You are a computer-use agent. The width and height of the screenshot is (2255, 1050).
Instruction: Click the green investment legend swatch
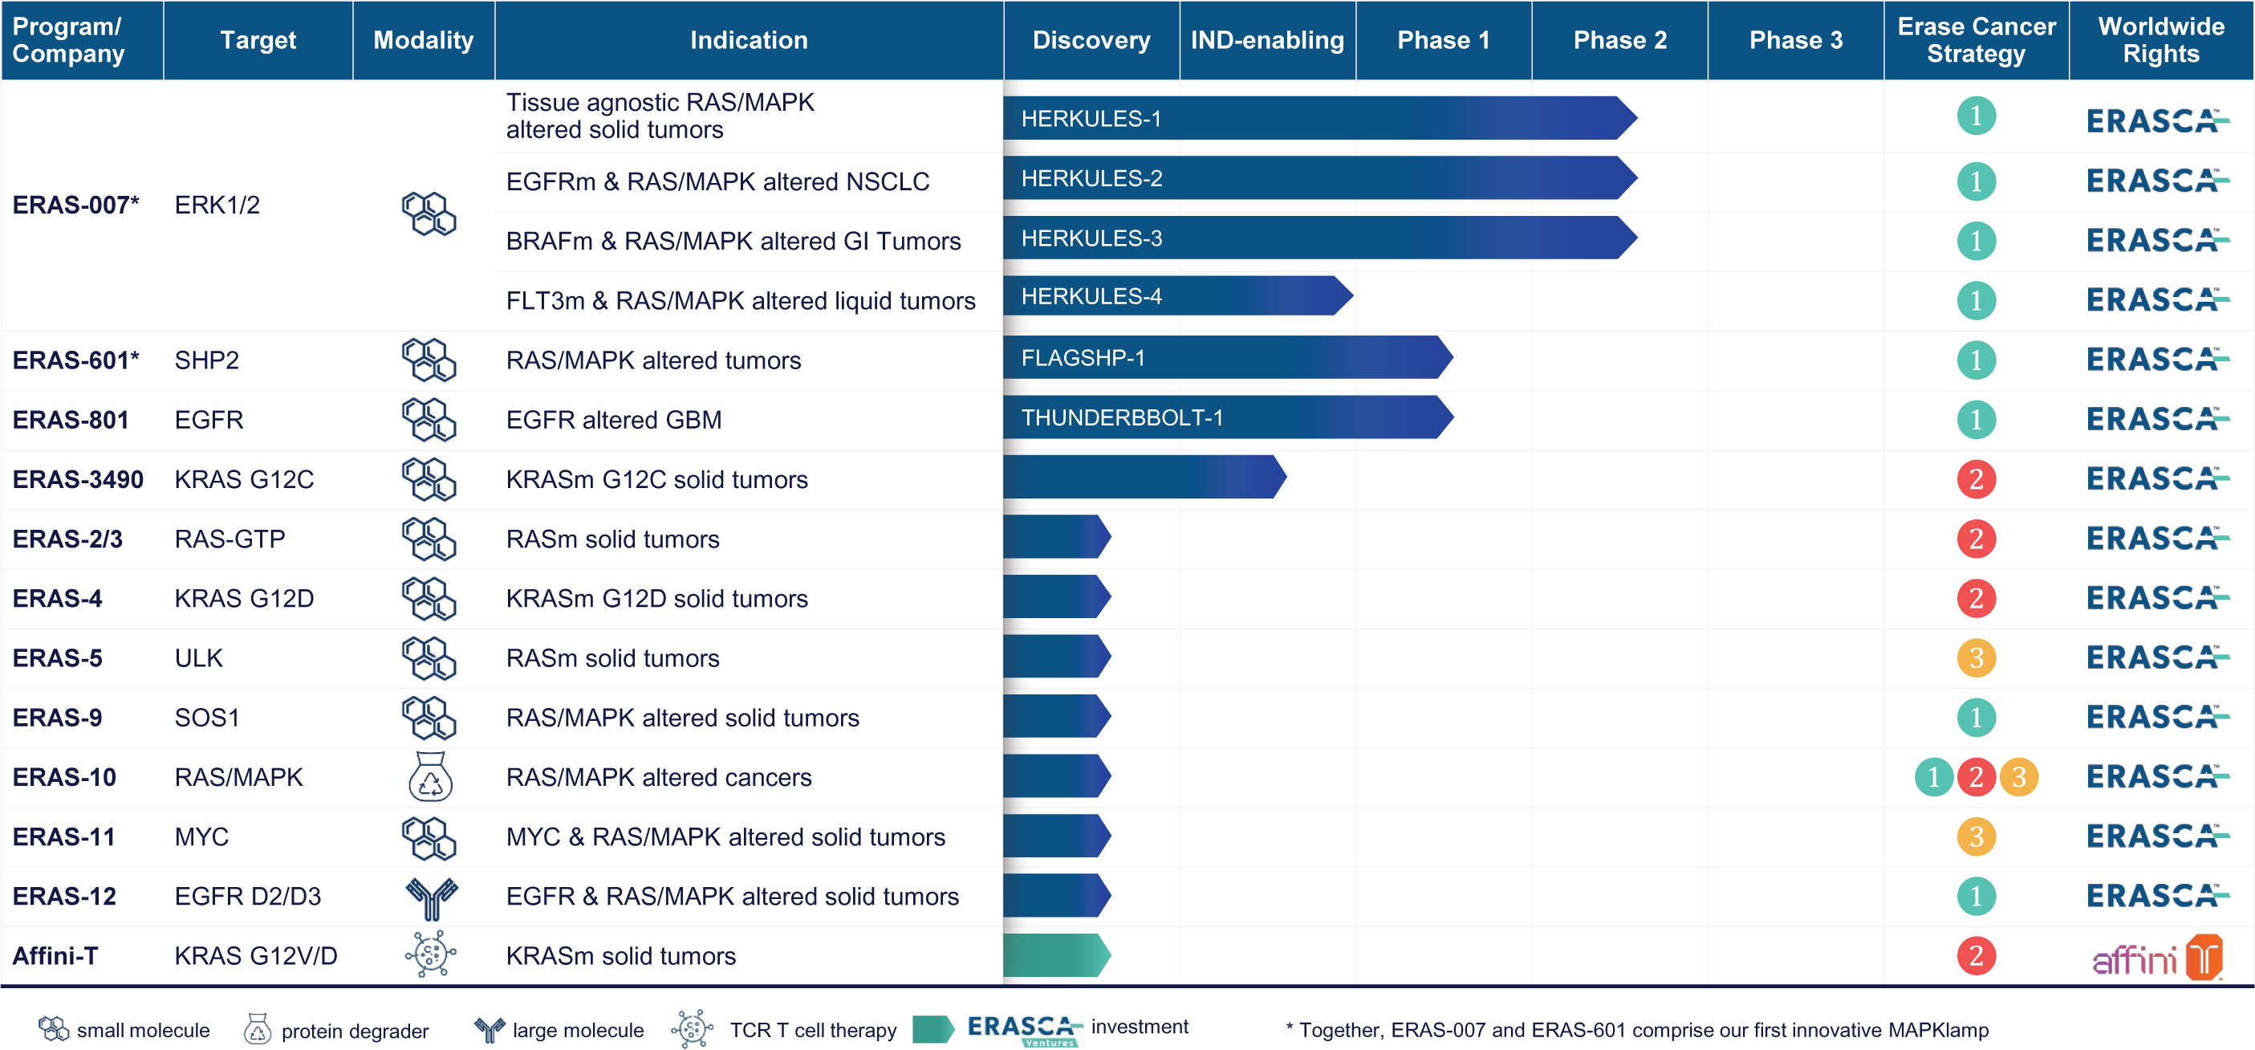[x=933, y=1029]
